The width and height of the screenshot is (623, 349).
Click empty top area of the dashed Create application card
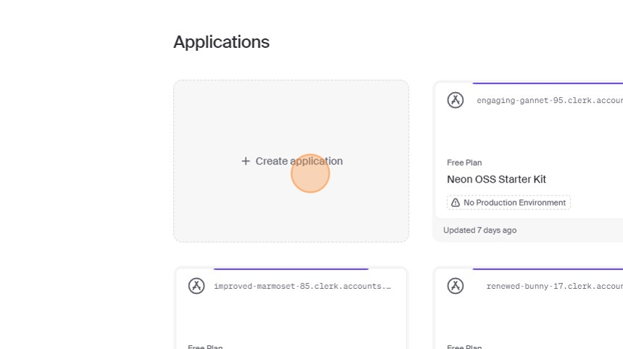[290, 109]
